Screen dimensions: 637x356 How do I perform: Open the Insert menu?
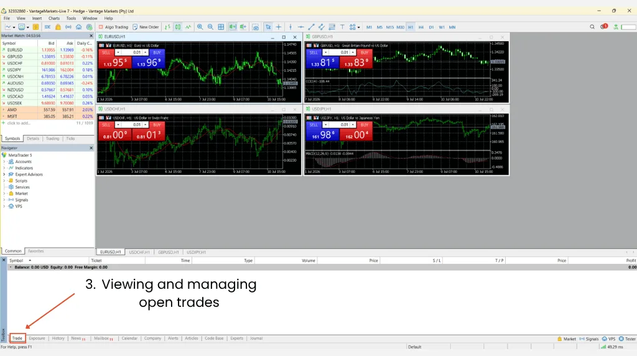point(37,18)
